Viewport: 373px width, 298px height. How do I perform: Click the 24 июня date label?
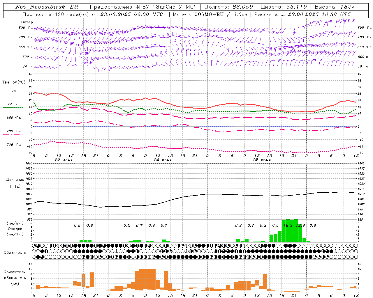pos(163,160)
